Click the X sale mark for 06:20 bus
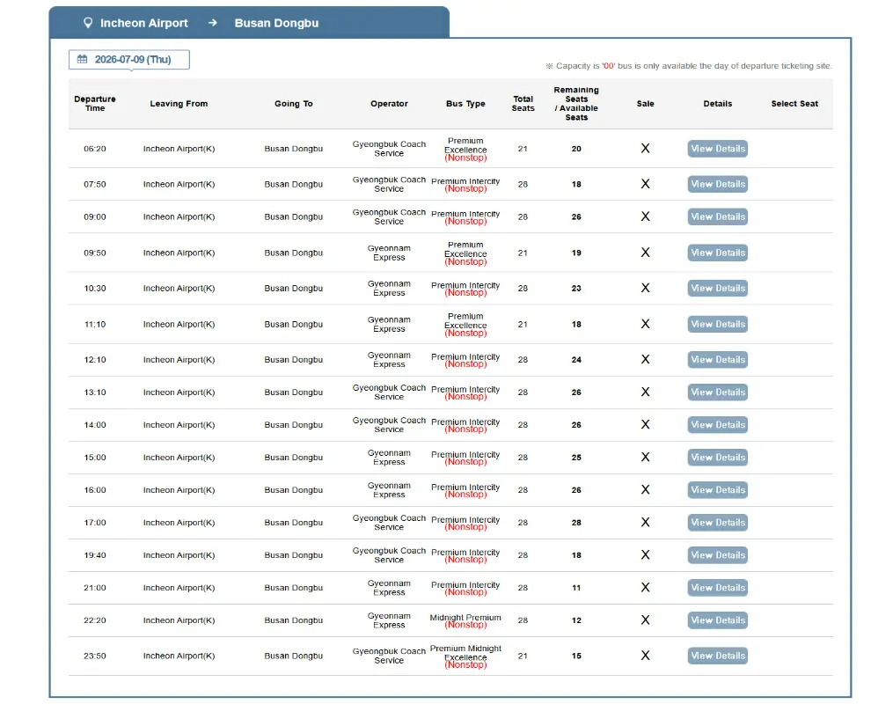The height and width of the screenshot is (704, 893). tap(645, 149)
